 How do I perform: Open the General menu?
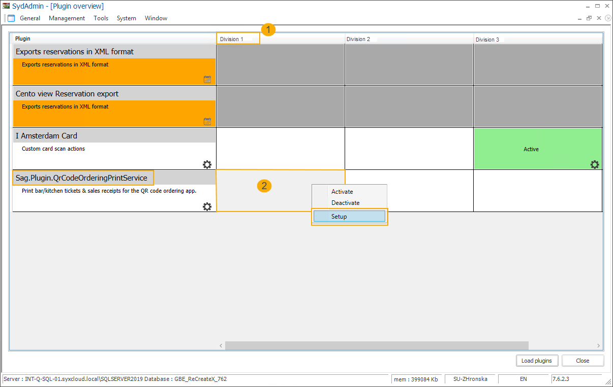[x=30, y=18]
